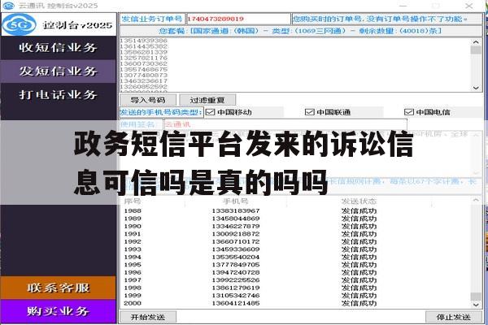Click 开始发送 button

click(x=148, y=317)
